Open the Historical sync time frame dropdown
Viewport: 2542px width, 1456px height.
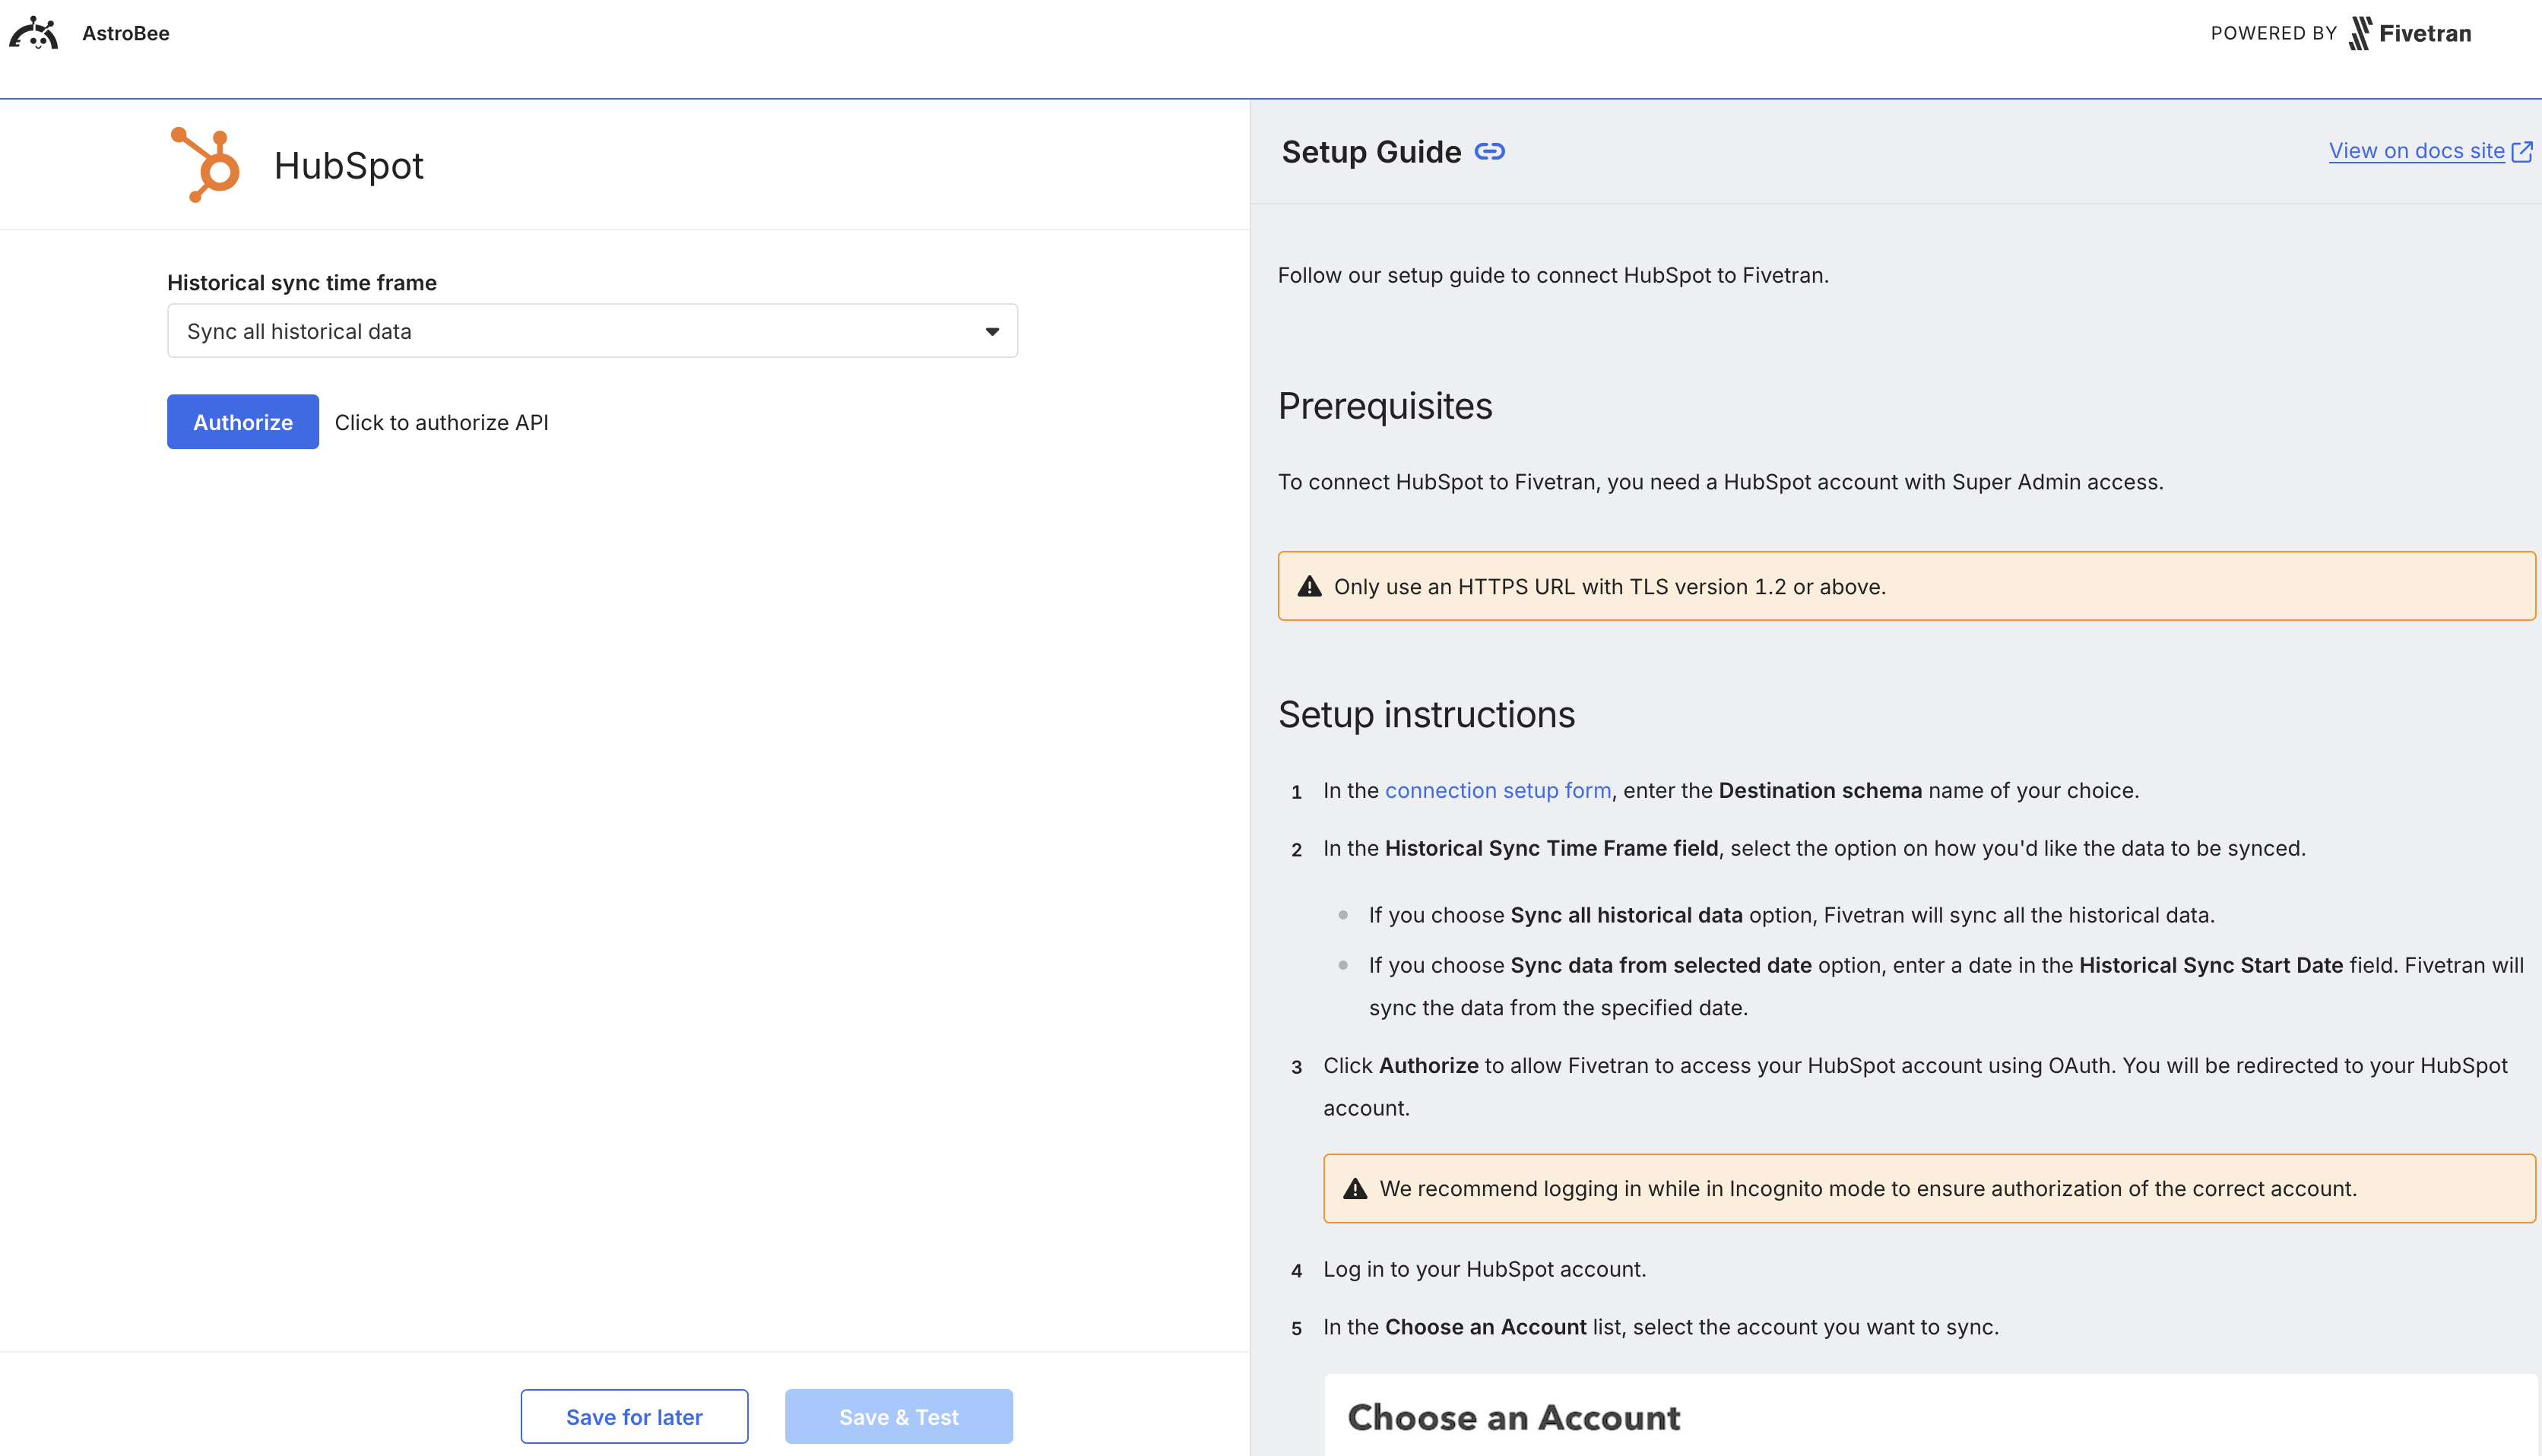click(x=592, y=330)
